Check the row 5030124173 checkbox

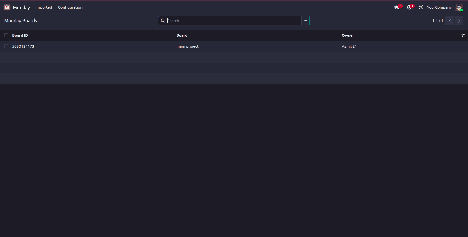[6, 46]
